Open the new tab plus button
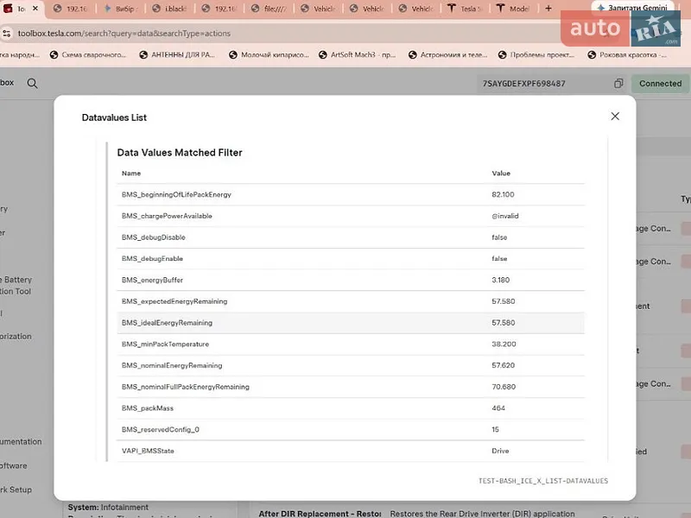Image resolution: width=691 pixels, height=518 pixels. pos(548,9)
